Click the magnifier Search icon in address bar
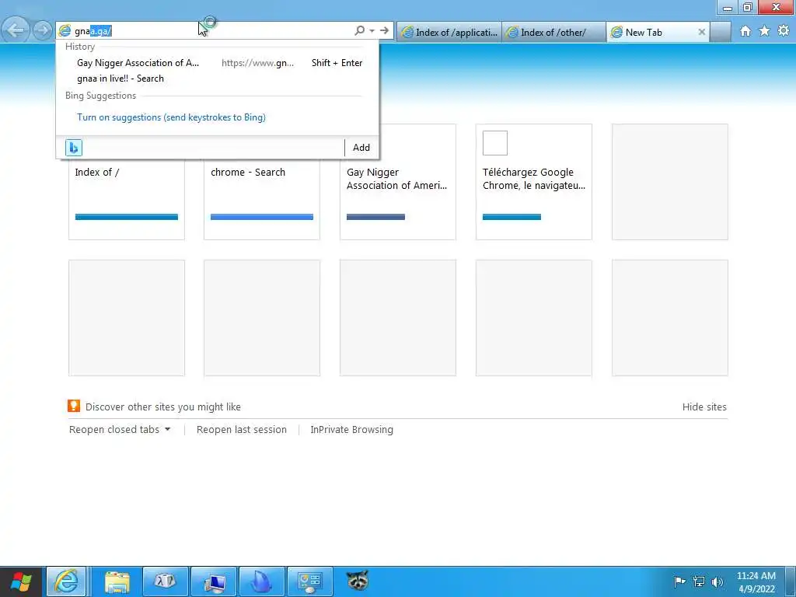796x597 pixels. 359,31
